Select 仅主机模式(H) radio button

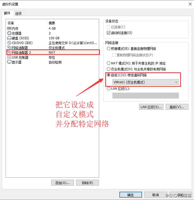click(x=108, y=69)
